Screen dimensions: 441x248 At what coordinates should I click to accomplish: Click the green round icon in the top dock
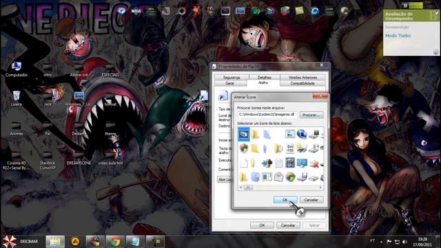(x=255, y=11)
